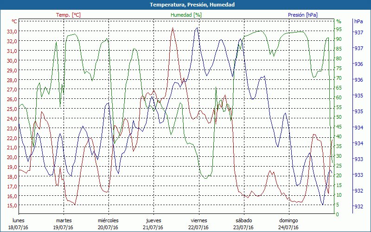
Task: Pick the 15,0 temperature axis value
Action: (12, 205)
